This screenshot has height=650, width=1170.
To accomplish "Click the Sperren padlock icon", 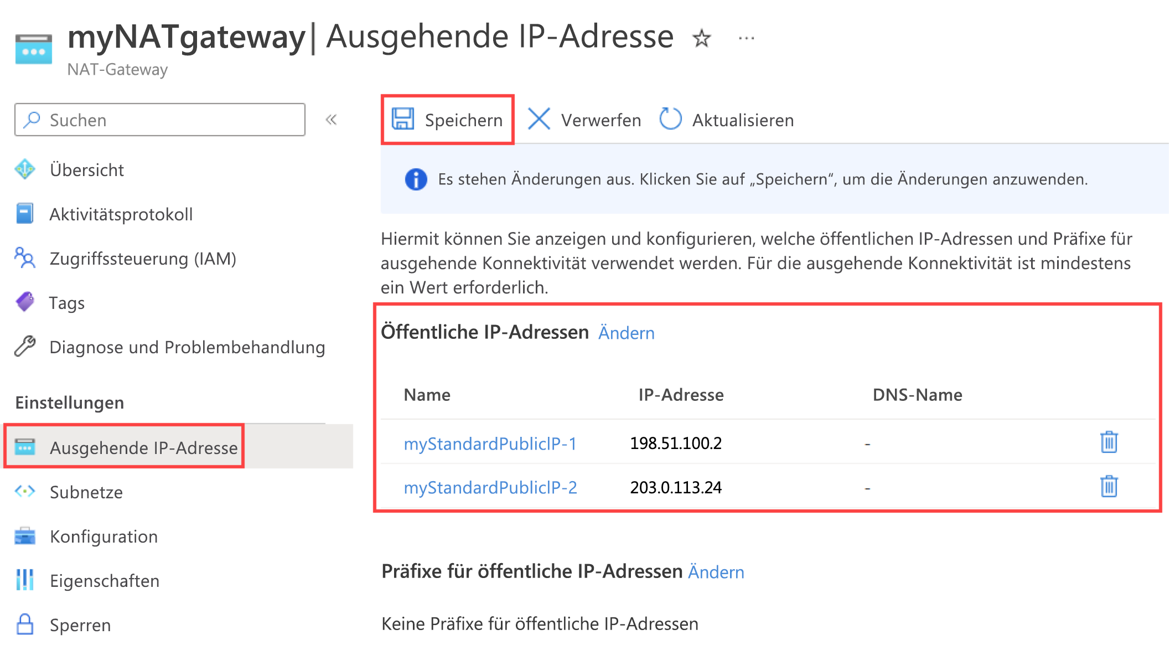I will tap(25, 624).
